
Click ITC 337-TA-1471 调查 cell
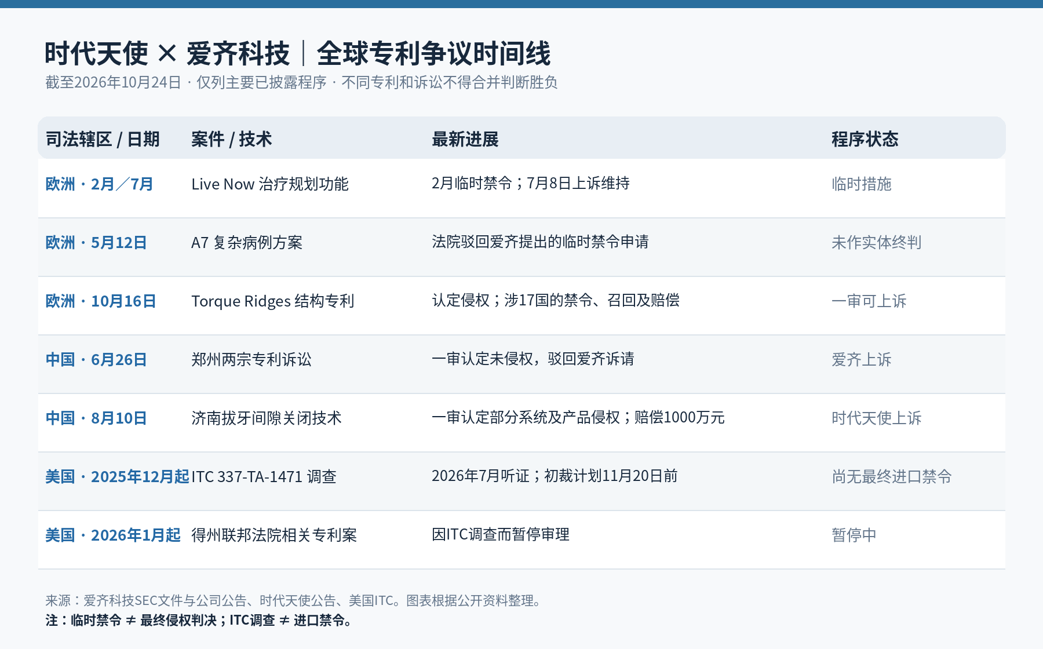(264, 477)
